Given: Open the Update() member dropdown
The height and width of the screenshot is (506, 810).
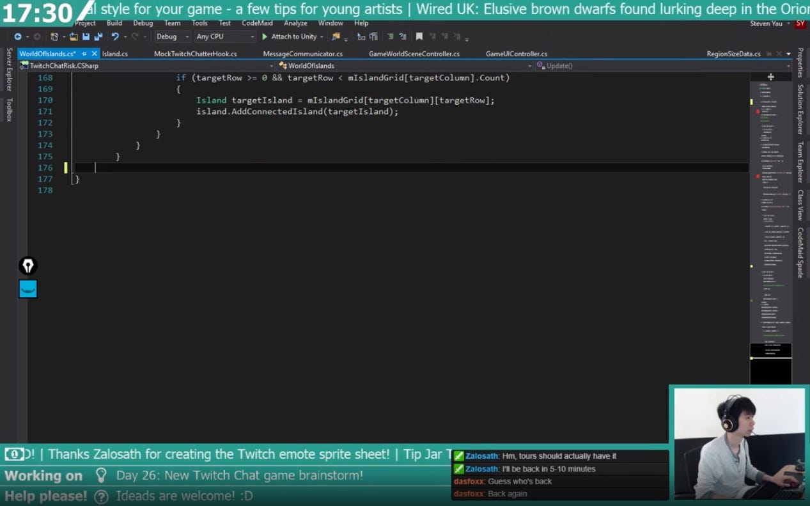Looking at the screenshot, I should (x=663, y=65).
